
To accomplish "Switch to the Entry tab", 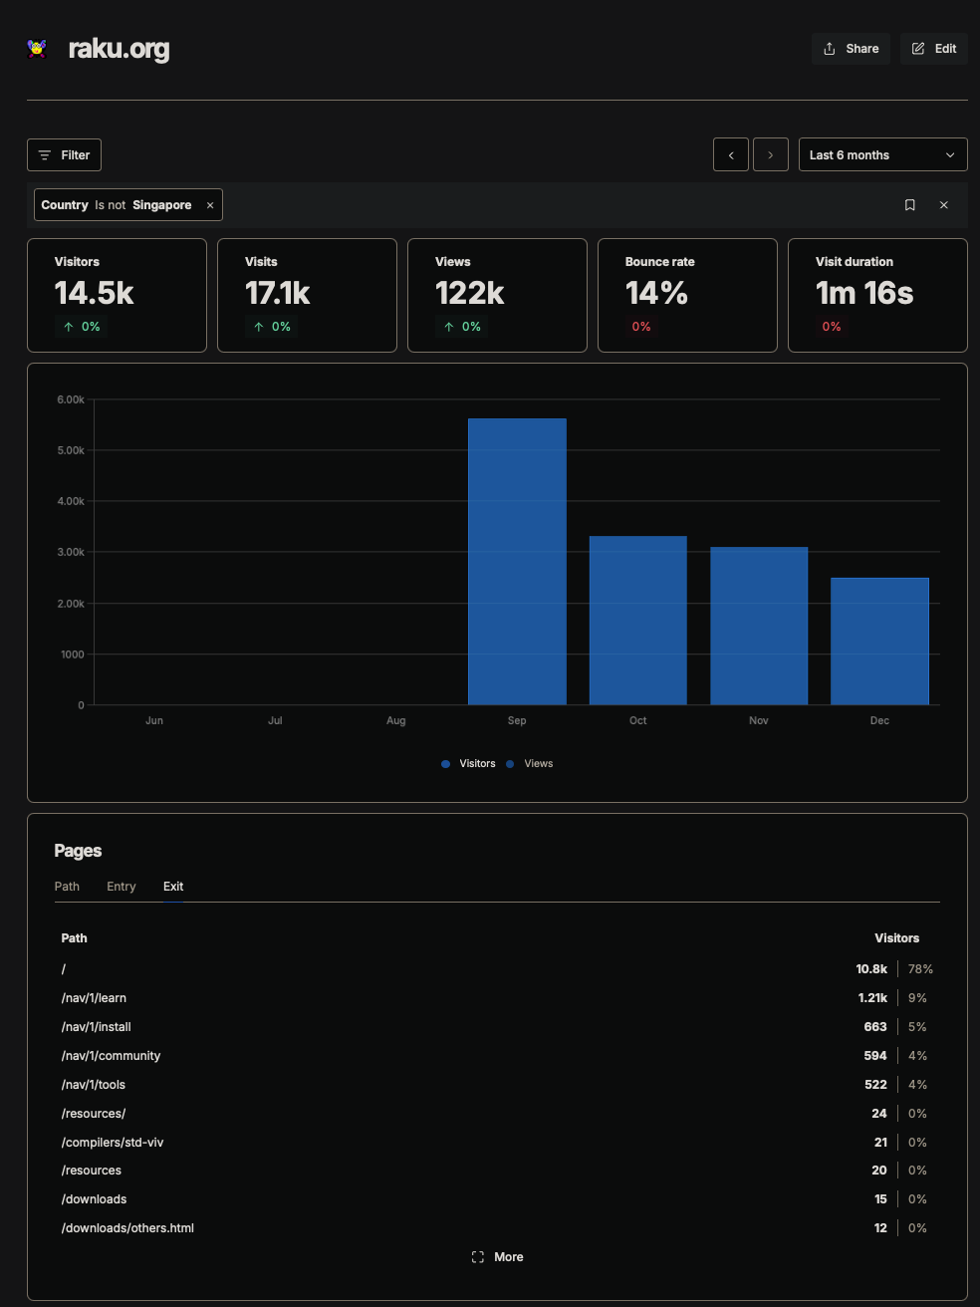I will point(122,887).
